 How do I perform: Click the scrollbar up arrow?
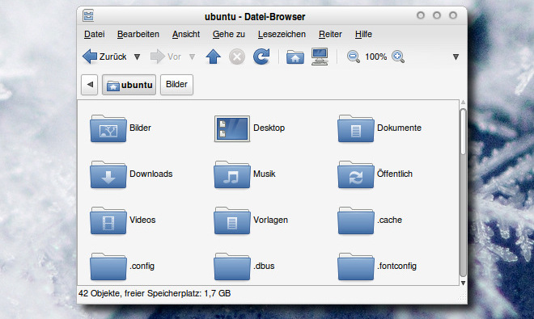pyautogui.click(x=463, y=103)
